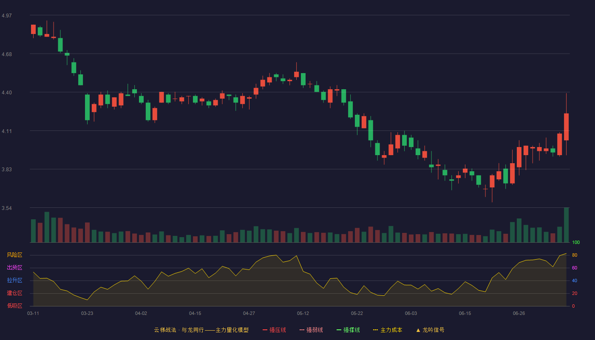Toggle the red 强压线 legend entry

[x=274, y=330]
